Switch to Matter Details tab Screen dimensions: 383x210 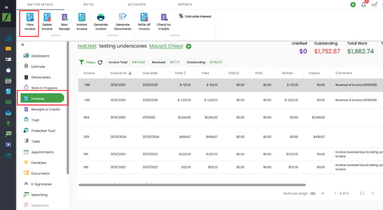click(40, 5)
